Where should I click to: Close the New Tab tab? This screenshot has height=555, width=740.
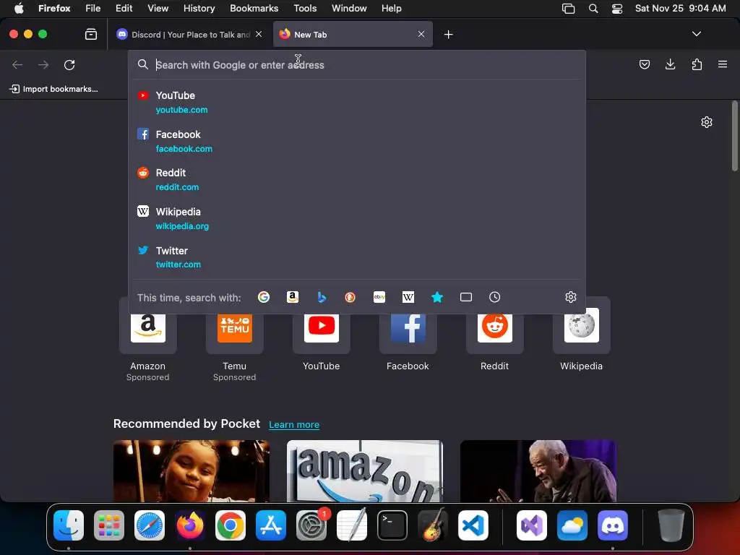421,34
